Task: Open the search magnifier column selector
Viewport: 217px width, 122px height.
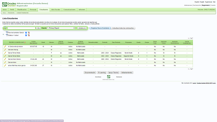Action: click(5, 28)
